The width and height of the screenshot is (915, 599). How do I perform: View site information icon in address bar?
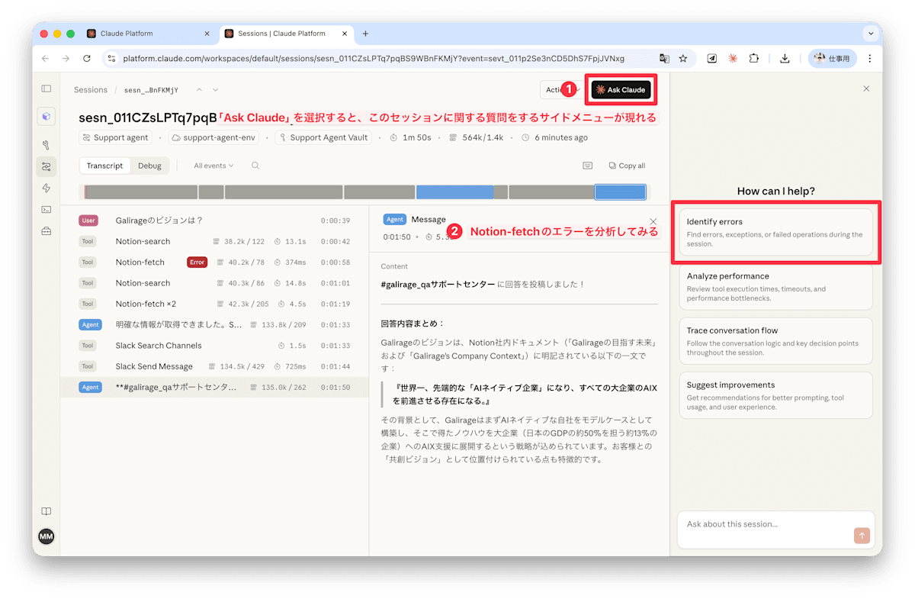111,58
